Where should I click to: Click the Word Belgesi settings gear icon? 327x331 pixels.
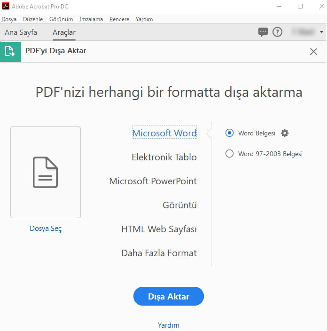pos(285,133)
